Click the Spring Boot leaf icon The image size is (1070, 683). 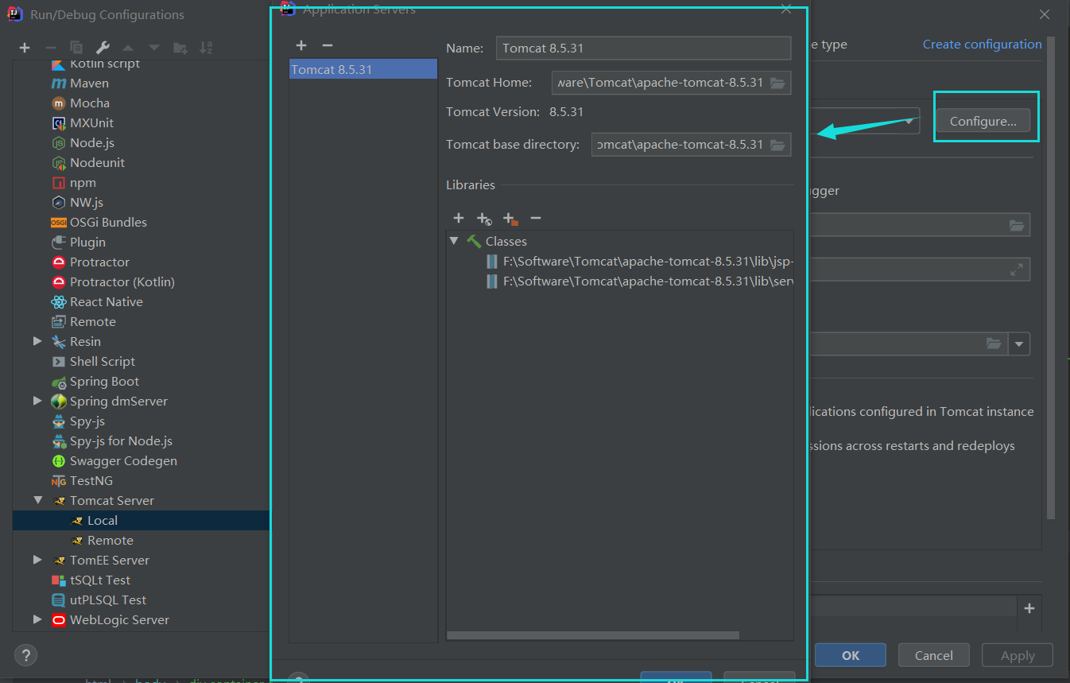[59, 382]
